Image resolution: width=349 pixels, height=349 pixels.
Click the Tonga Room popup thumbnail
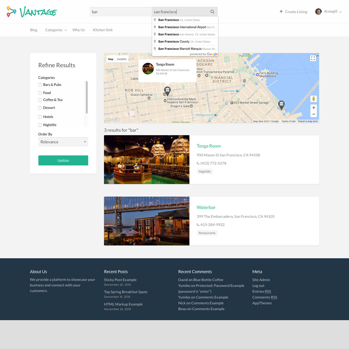click(148, 68)
